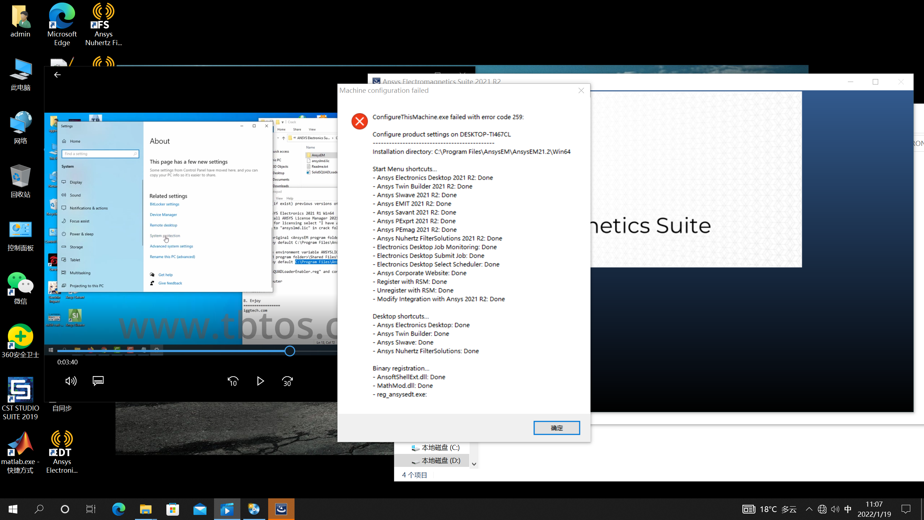Open system volume tray icon
924x520 pixels.
(835, 509)
